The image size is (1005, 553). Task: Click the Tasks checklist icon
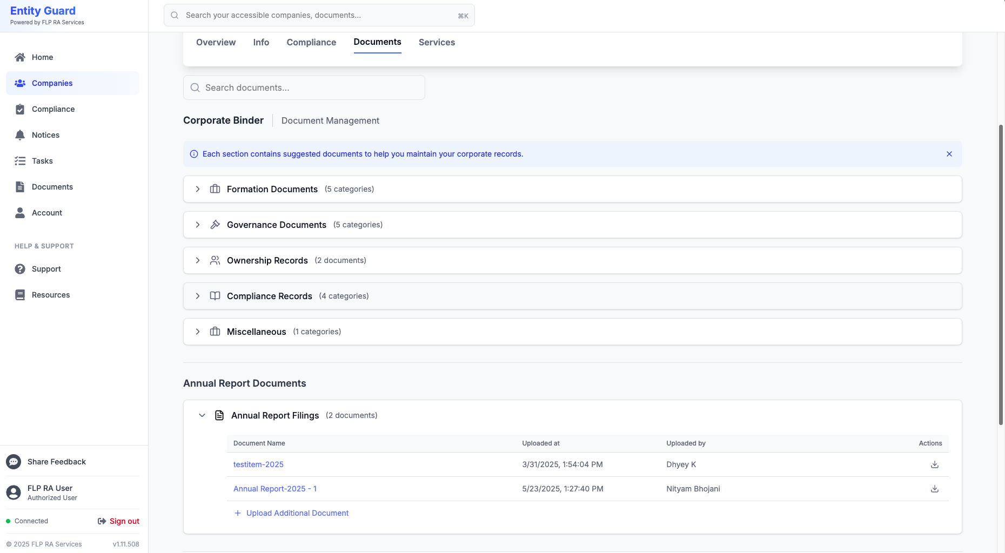tap(20, 161)
